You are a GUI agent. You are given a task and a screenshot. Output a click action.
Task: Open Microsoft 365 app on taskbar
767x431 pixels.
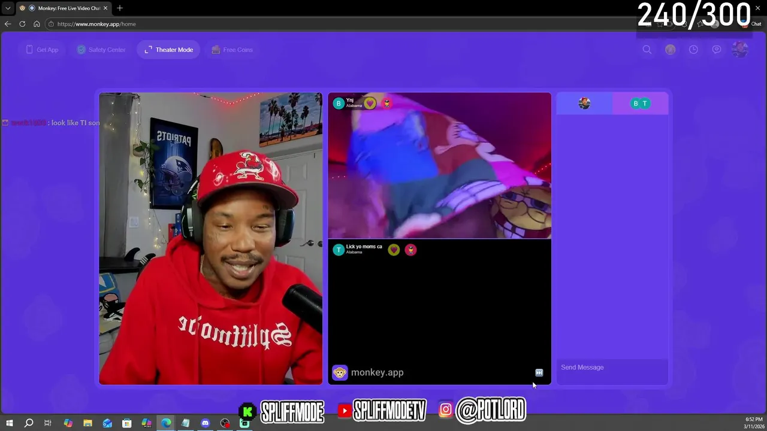(x=146, y=423)
